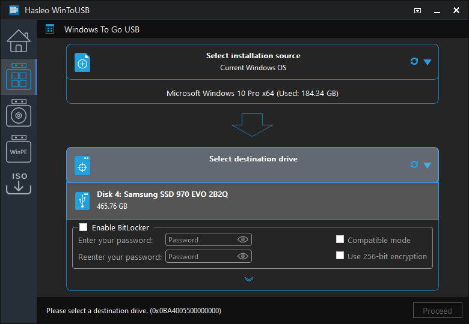The width and height of the screenshot is (469, 324).
Task: Click the Proceed button
Action: coord(437,311)
